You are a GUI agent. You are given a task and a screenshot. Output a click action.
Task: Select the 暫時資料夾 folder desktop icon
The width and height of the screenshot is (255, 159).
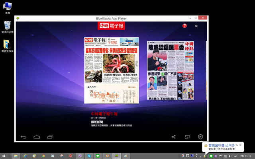tap(7, 46)
